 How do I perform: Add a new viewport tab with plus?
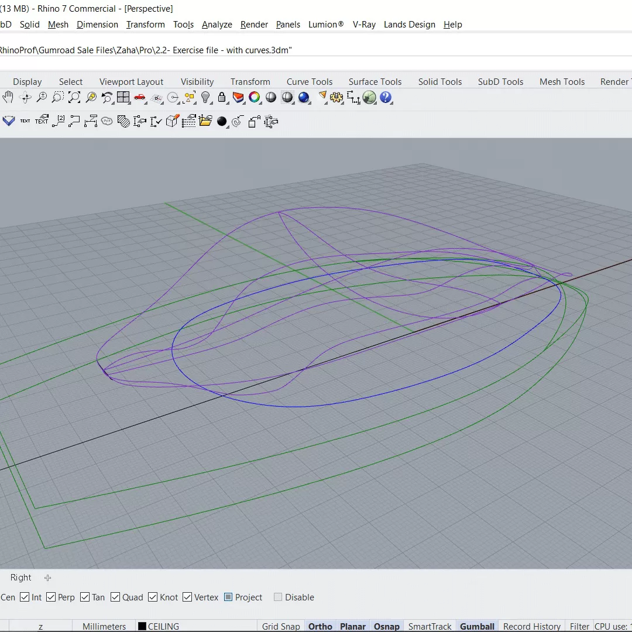47,578
